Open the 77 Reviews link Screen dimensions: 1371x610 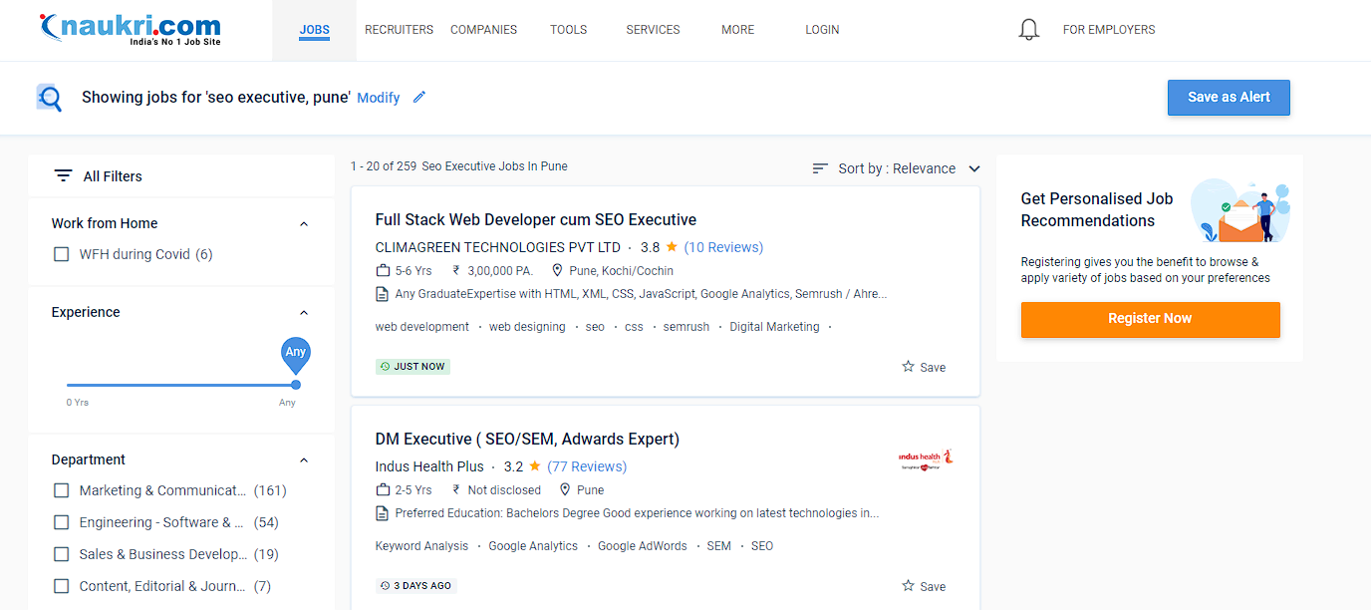click(587, 466)
